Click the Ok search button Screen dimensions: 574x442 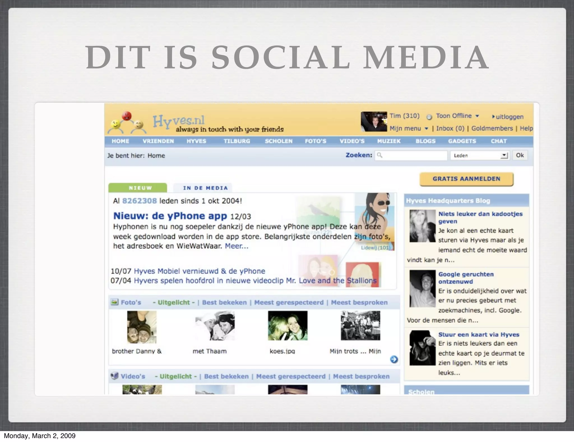point(520,155)
